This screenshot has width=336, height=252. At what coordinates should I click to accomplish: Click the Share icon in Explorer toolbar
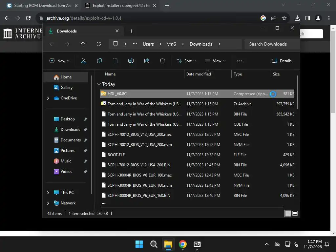[x=147, y=61]
